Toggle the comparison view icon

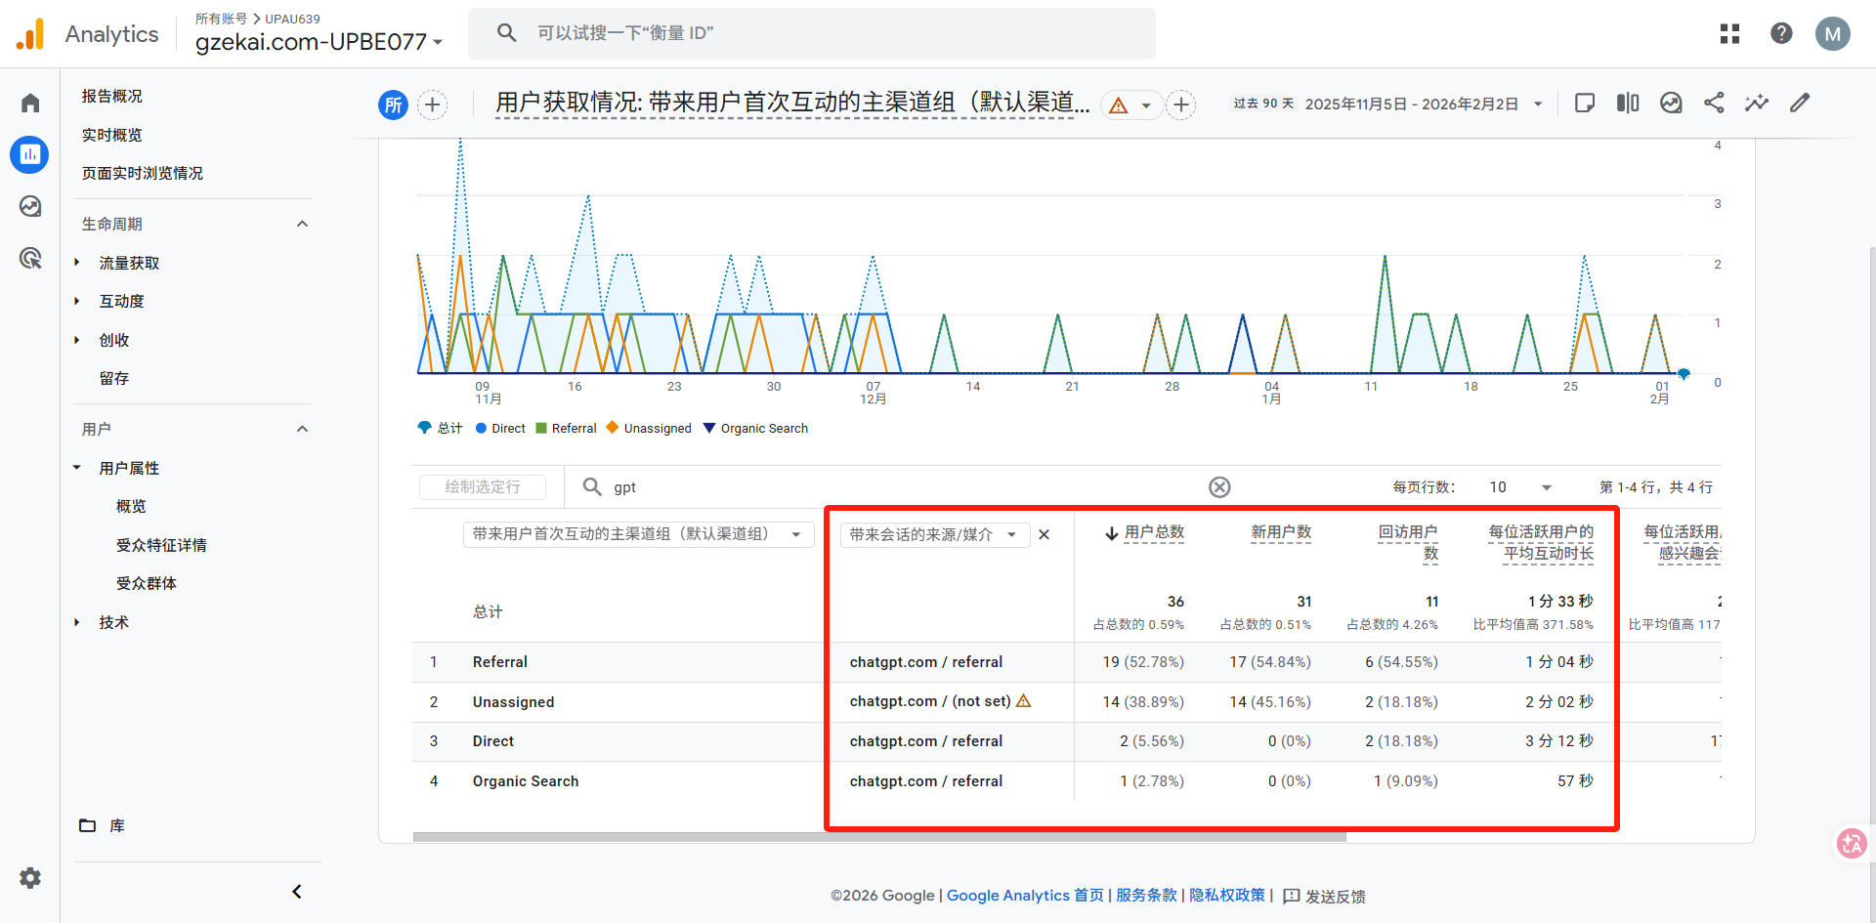pyautogui.click(x=1628, y=104)
